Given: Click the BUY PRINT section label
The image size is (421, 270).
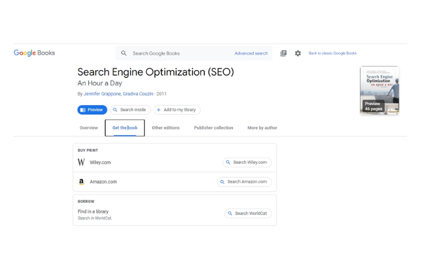Looking at the screenshot, I should pos(88,151).
